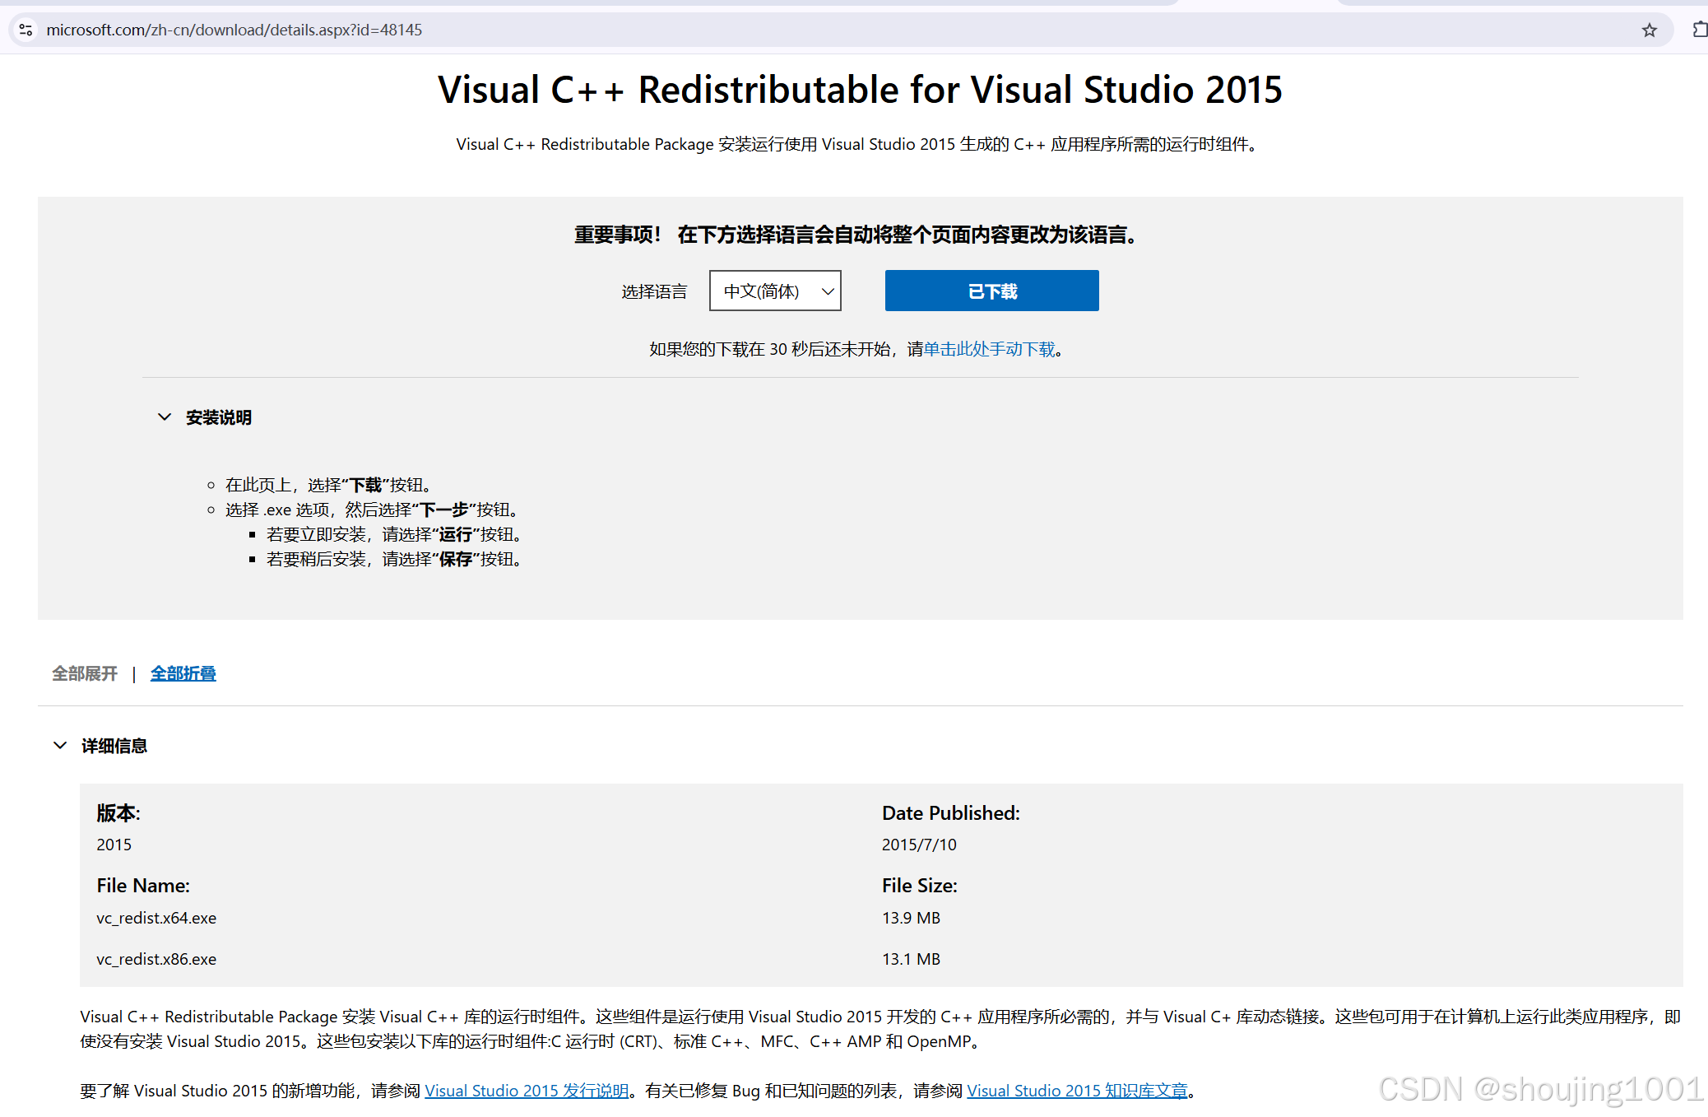Click the instruction line 选择 .exe 选项，然后选择“下一步”按钮
Screen dimensions: 1708x1117
372,510
